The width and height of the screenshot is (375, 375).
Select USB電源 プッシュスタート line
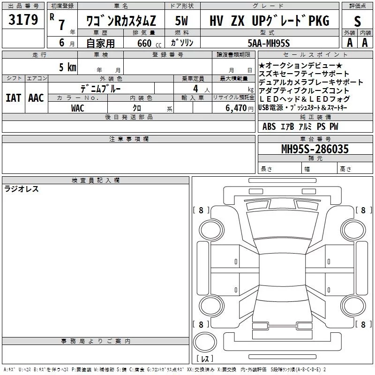coord(303,108)
